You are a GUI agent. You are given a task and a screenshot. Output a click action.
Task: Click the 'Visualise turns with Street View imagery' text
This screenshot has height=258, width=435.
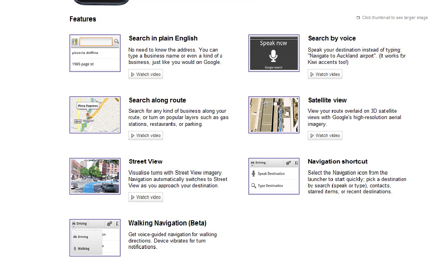pos(175,173)
